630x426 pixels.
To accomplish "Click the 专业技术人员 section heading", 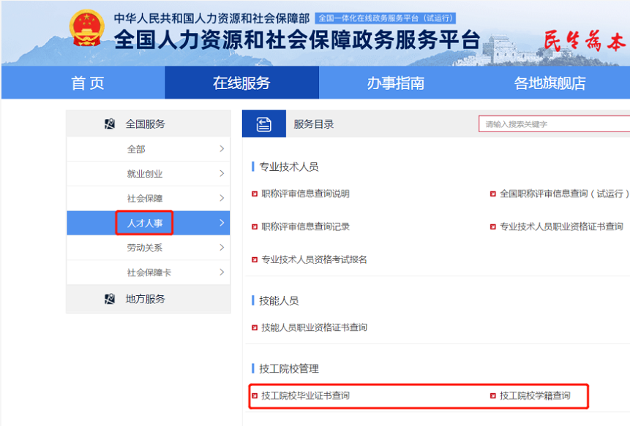I will pyautogui.click(x=289, y=167).
